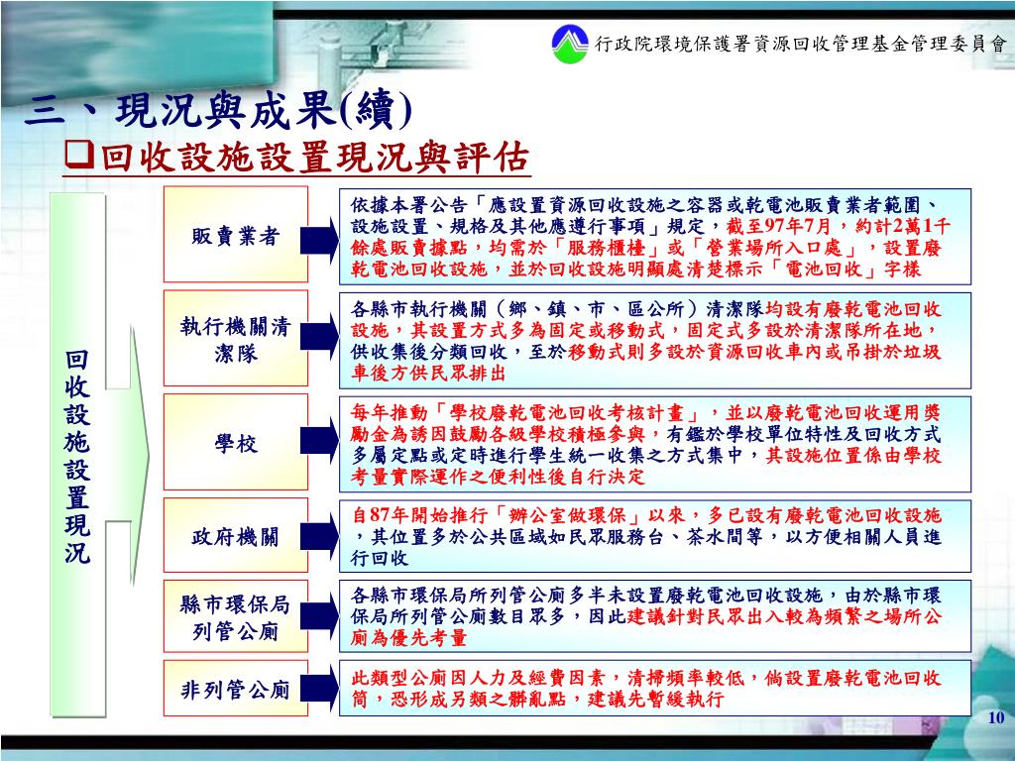The width and height of the screenshot is (1015, 761).
Task: Select the 政府機關 category box
Action: pyautogui.click(x=236, y=535)
